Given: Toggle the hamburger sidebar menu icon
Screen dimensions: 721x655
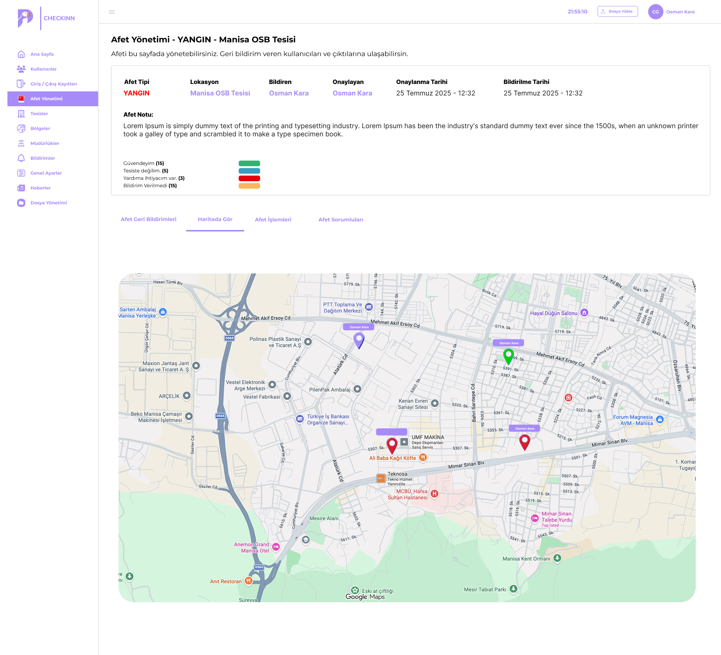Looking at the screenshot, I should click(111, 12).
